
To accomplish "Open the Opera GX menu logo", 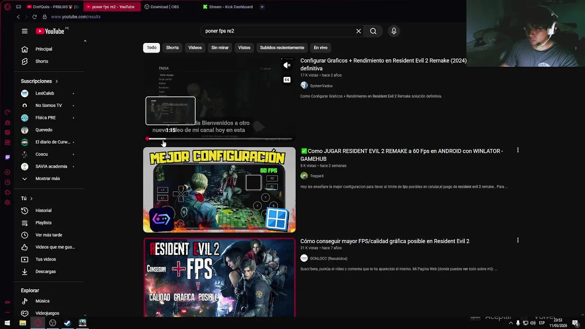I will (x=7, y=7).
